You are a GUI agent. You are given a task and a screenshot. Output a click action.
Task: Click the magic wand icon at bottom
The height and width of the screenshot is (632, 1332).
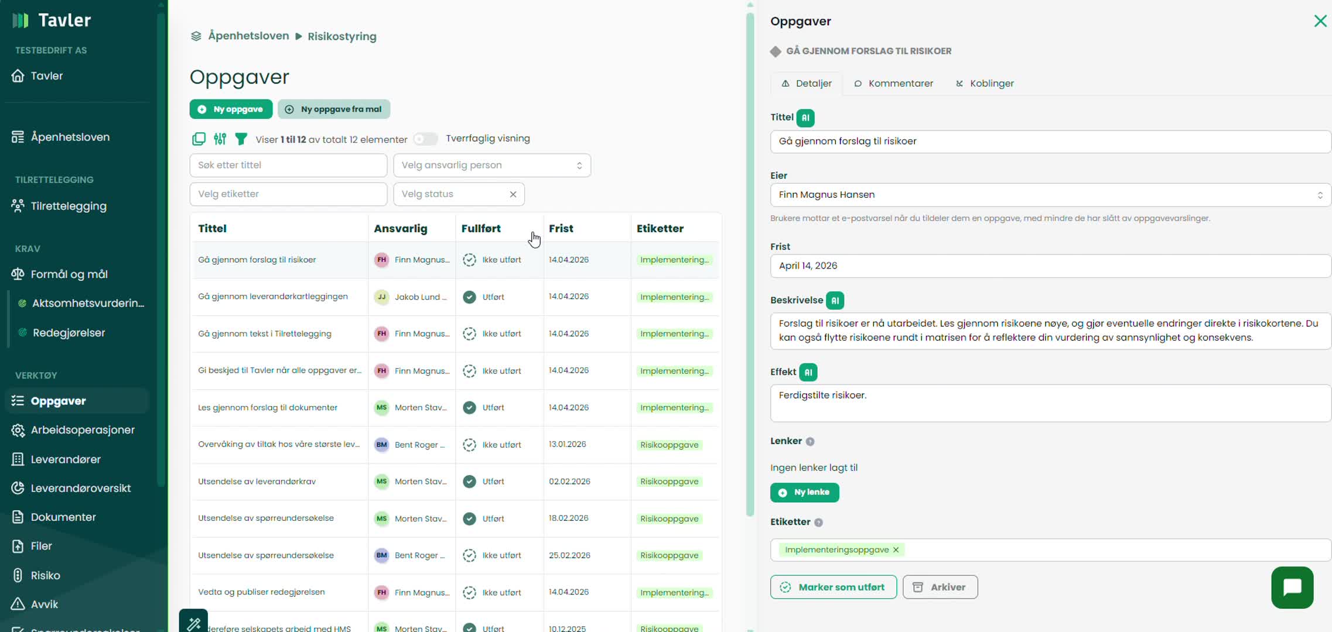point(194,623)
